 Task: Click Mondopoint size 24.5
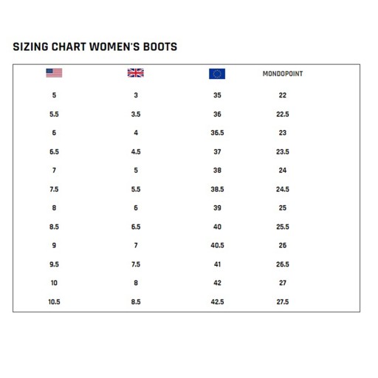pos(283,190)
